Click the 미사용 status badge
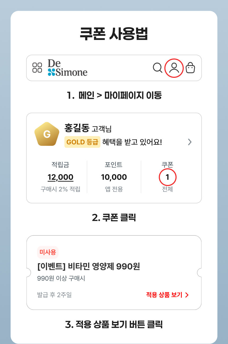Viewport: 228px width, 344px height. 48,252
